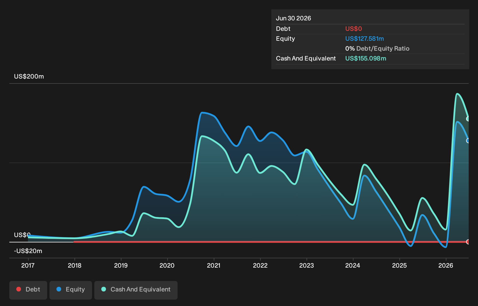Click the 2020 x-axis label
Image resolution: width=478 pixels, height=306 pixels.
[167, 265]
